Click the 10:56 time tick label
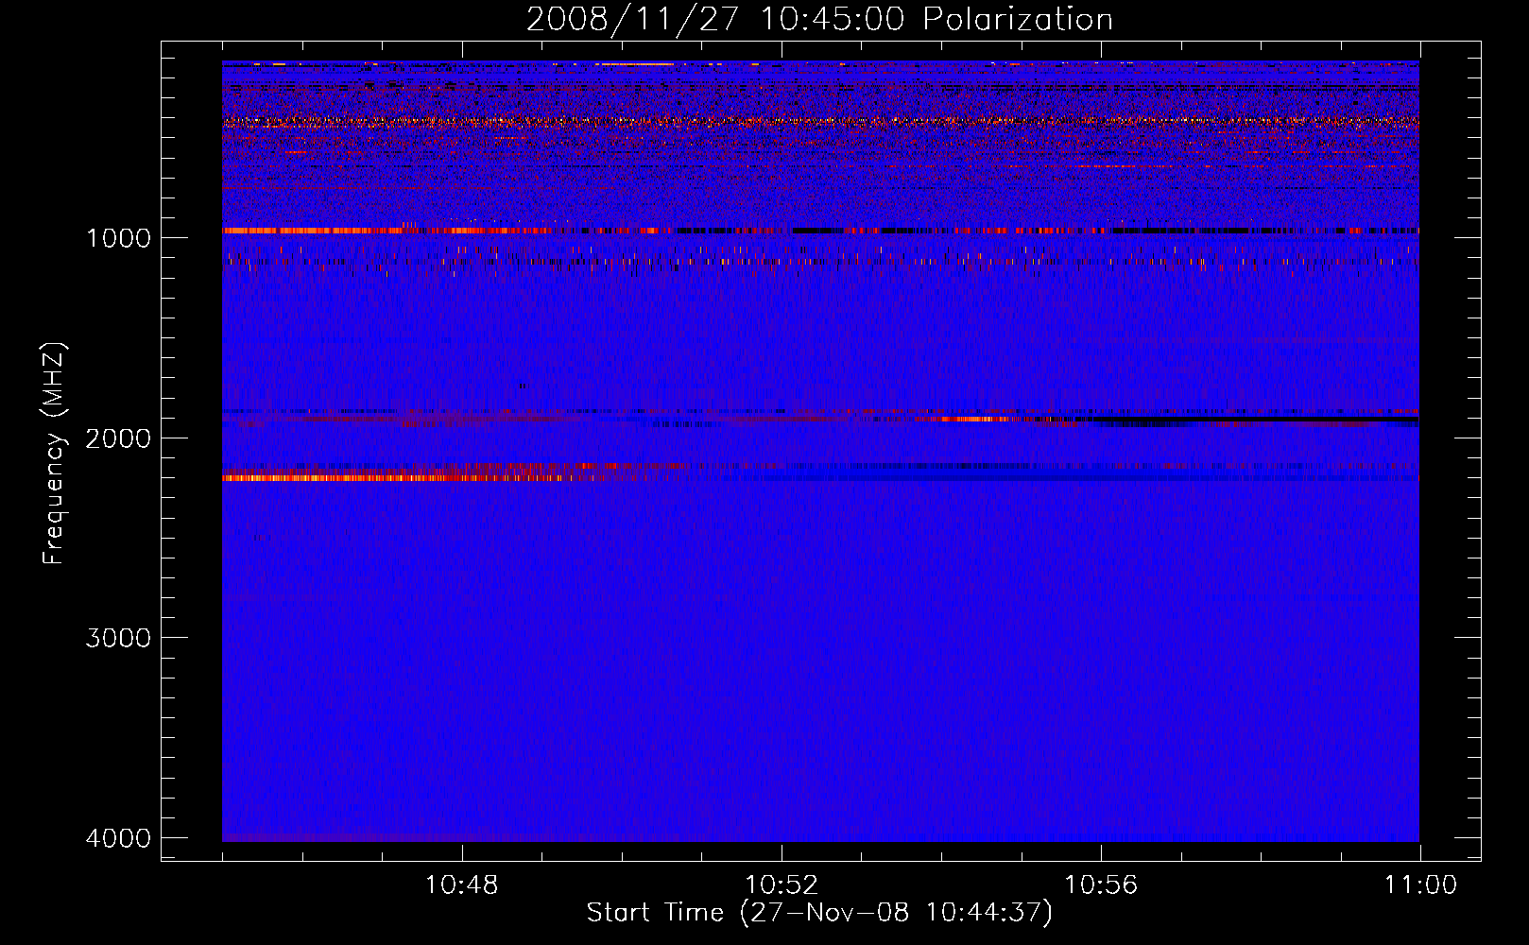The height and width of the screenshot is (945, 1529). coord(1101,885)
